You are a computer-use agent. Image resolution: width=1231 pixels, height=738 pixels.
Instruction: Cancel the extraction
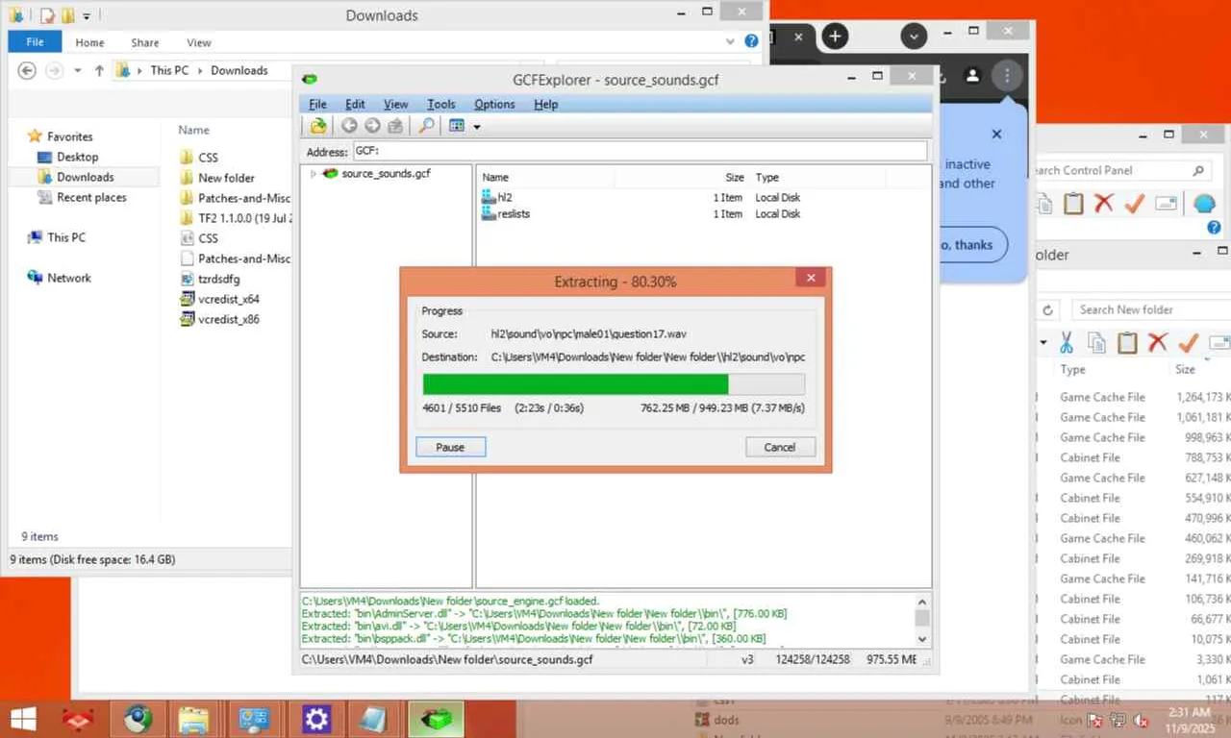780,447
